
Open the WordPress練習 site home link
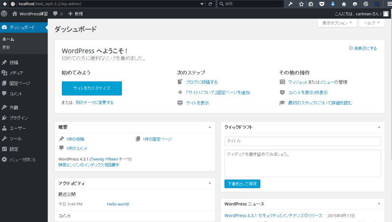coord(30,14)
